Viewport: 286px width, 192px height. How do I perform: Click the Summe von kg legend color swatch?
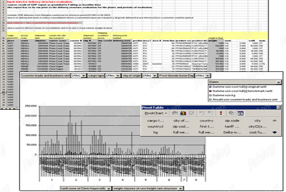(210, 96)
